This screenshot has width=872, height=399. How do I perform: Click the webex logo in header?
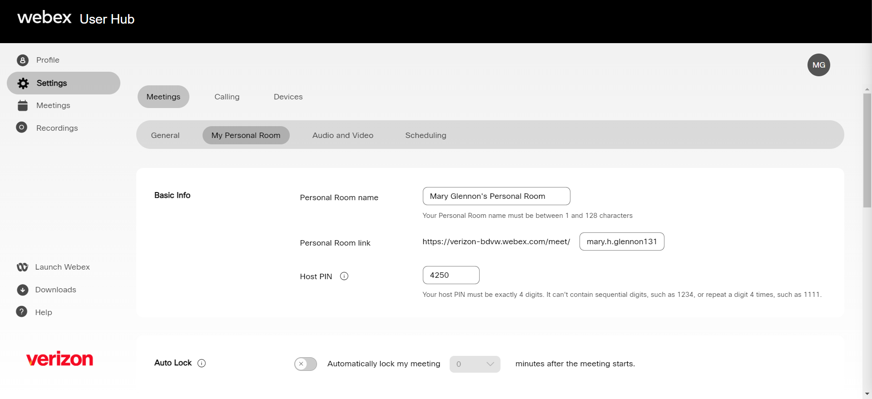pos(45,17)
